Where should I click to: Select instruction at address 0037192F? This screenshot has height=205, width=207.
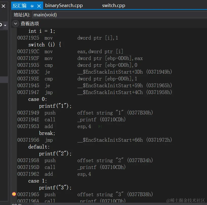click(x=80, y=58)
